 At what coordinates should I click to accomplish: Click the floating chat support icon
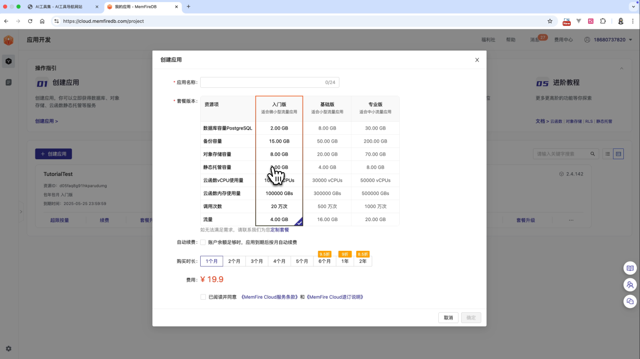pos(630,301)
